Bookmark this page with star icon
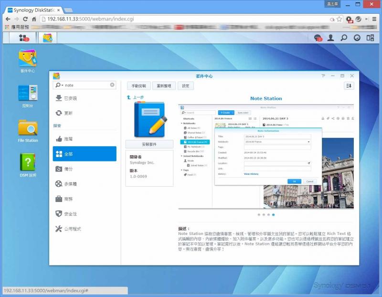This screenshot has height=297, width=382. tap(339, 19)
